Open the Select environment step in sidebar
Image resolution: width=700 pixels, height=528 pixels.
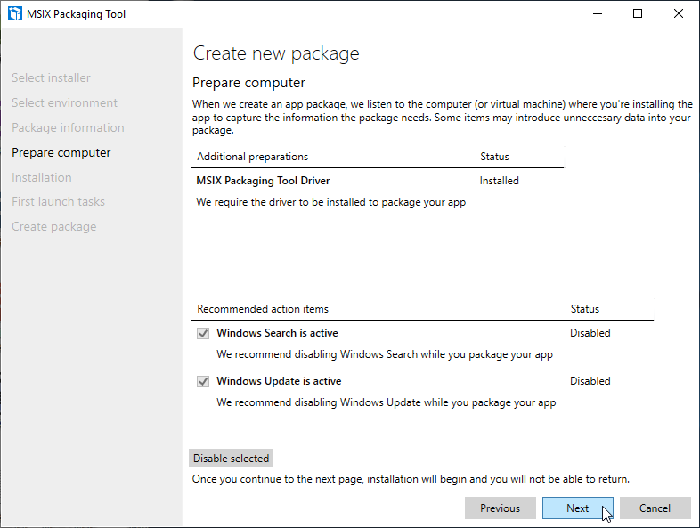coord(64,103)
